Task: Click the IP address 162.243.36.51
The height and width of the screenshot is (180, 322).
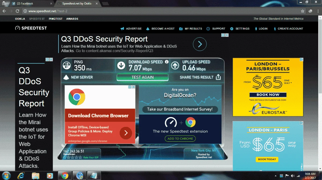Action: click(74, 151)
